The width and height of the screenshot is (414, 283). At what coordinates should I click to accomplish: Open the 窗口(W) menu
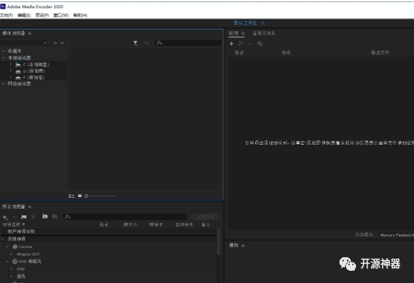coord(61,15)
